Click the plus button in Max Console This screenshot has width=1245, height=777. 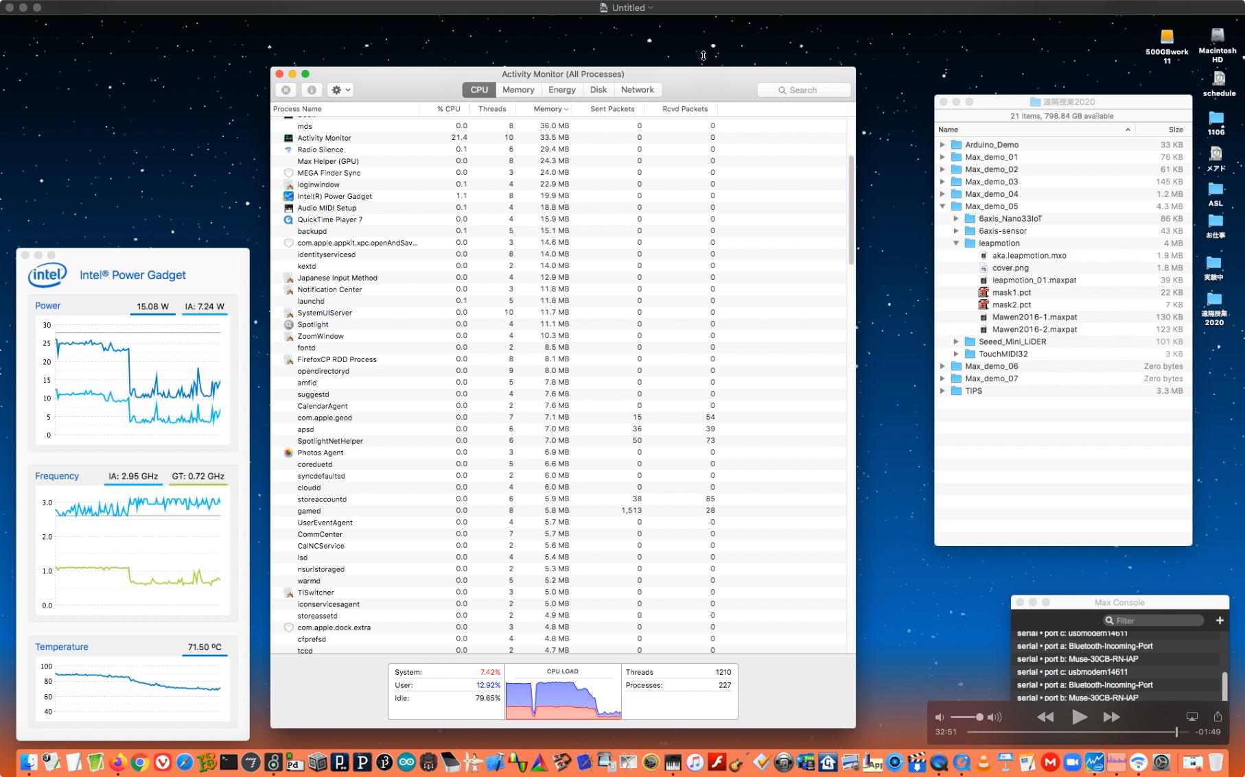pos(1220,620)
